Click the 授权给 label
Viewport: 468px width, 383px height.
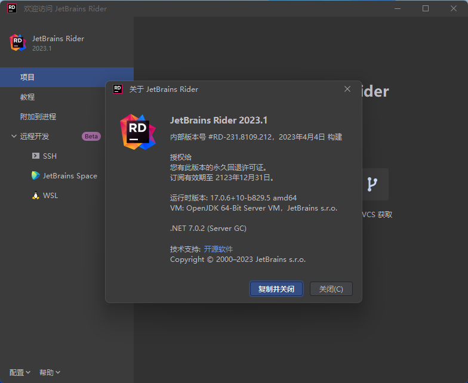pos(181,157)
